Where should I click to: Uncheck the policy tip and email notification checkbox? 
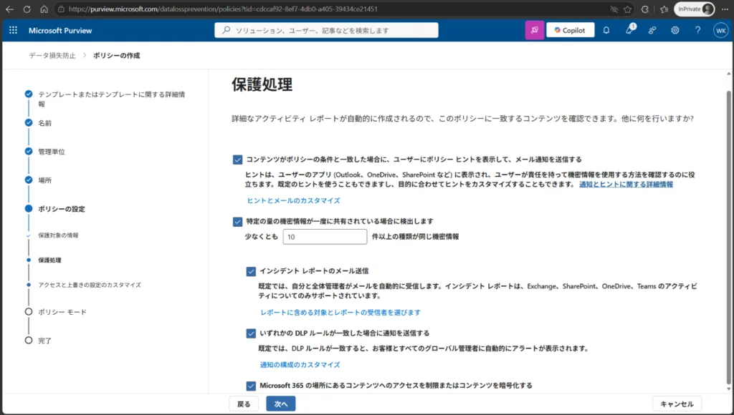[237, 160]
